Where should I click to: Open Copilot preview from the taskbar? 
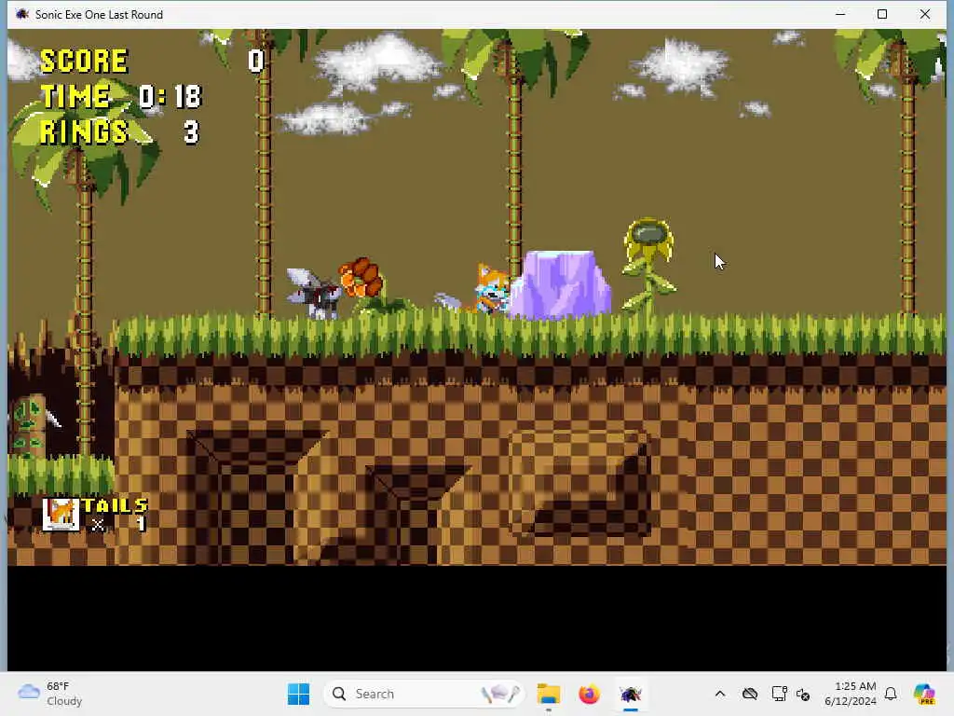coord(924,694)
